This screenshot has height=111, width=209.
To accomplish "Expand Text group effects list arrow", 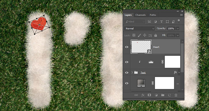I will point(179,73).
